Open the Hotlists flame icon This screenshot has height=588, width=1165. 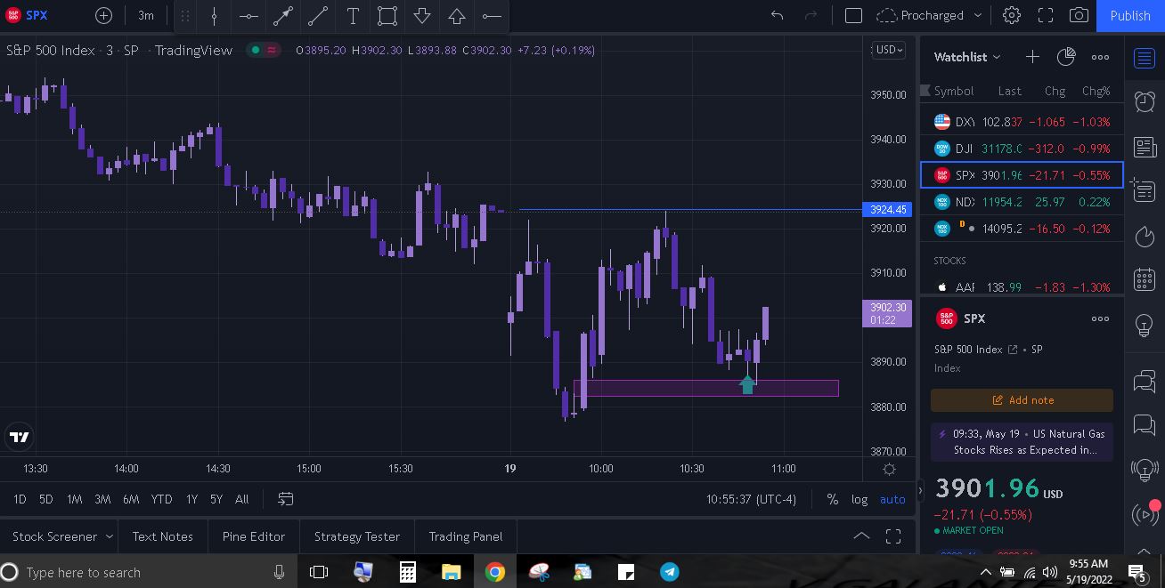[1145, 236]
